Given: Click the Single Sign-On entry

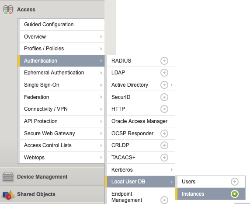Looking at the screenshot, I should pos(62,85).
